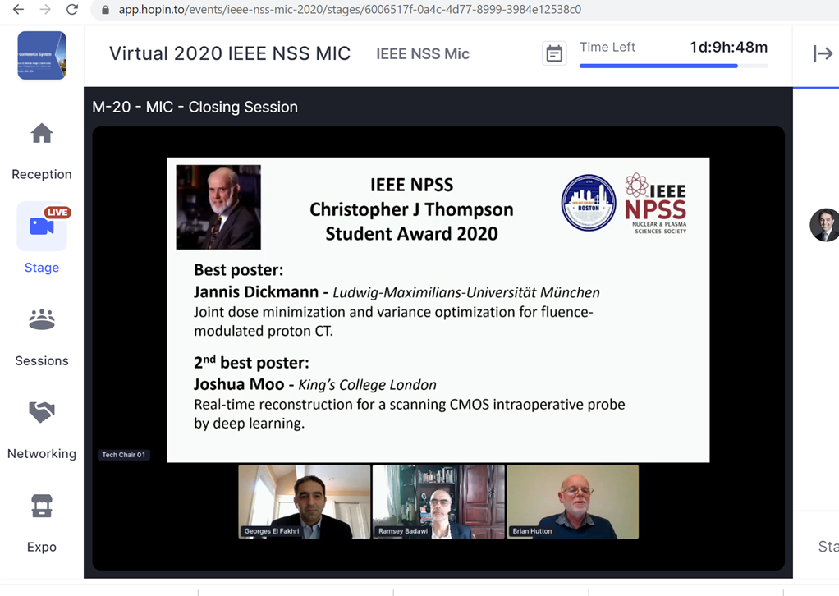This screenshot has width=839, height=596.
Task: Click the Sessions label
Action: click(42, 360)
